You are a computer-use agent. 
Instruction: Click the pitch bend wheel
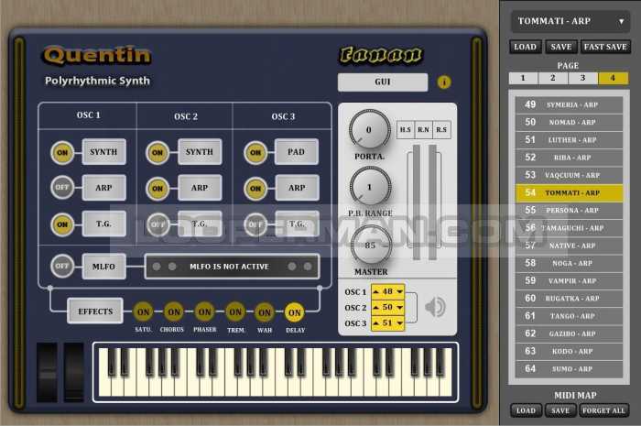point(47,372)
